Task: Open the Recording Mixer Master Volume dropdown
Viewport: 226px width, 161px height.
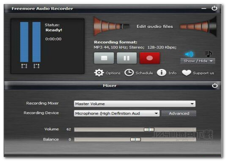Action: pos(135,104)
